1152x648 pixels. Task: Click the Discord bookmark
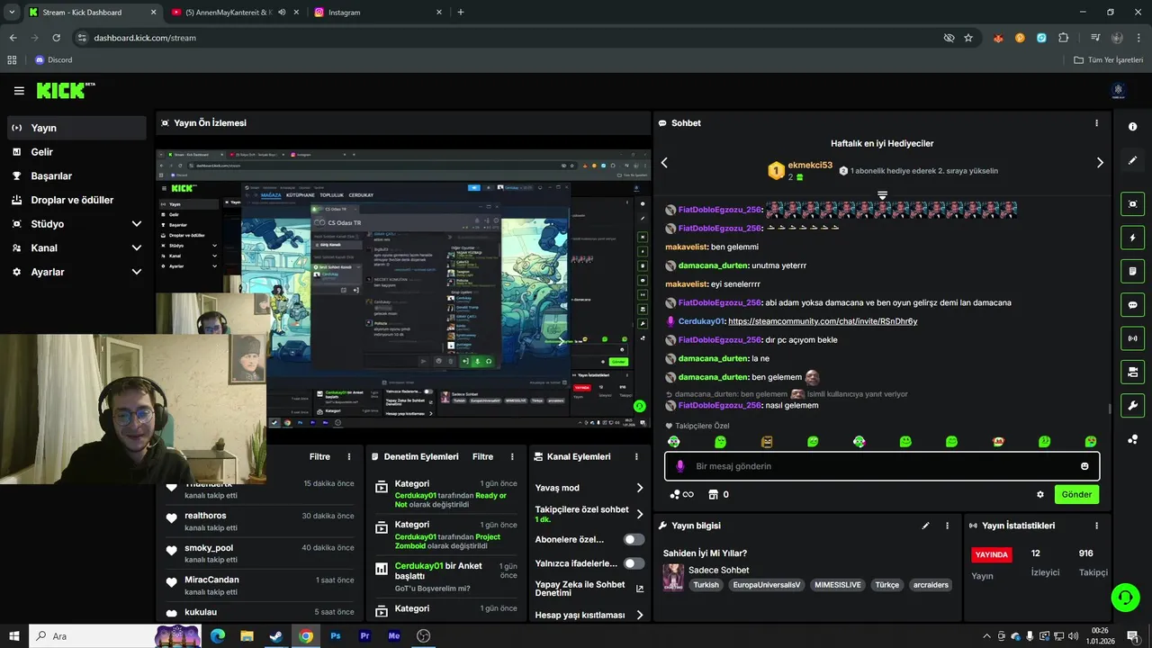[x=53, y=60]
